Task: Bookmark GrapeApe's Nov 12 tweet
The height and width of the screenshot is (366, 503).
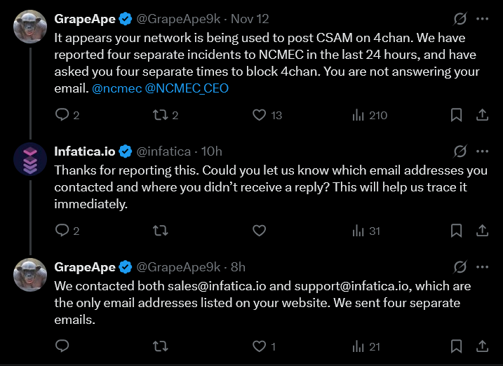Action: point(456,115)
